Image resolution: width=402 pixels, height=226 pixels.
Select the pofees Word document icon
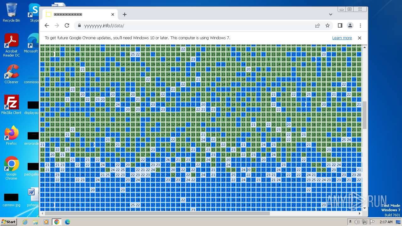(32, 197)
